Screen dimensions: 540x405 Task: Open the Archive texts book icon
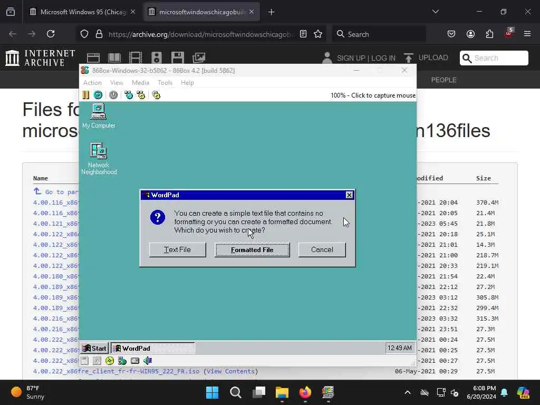coord(114,58)
